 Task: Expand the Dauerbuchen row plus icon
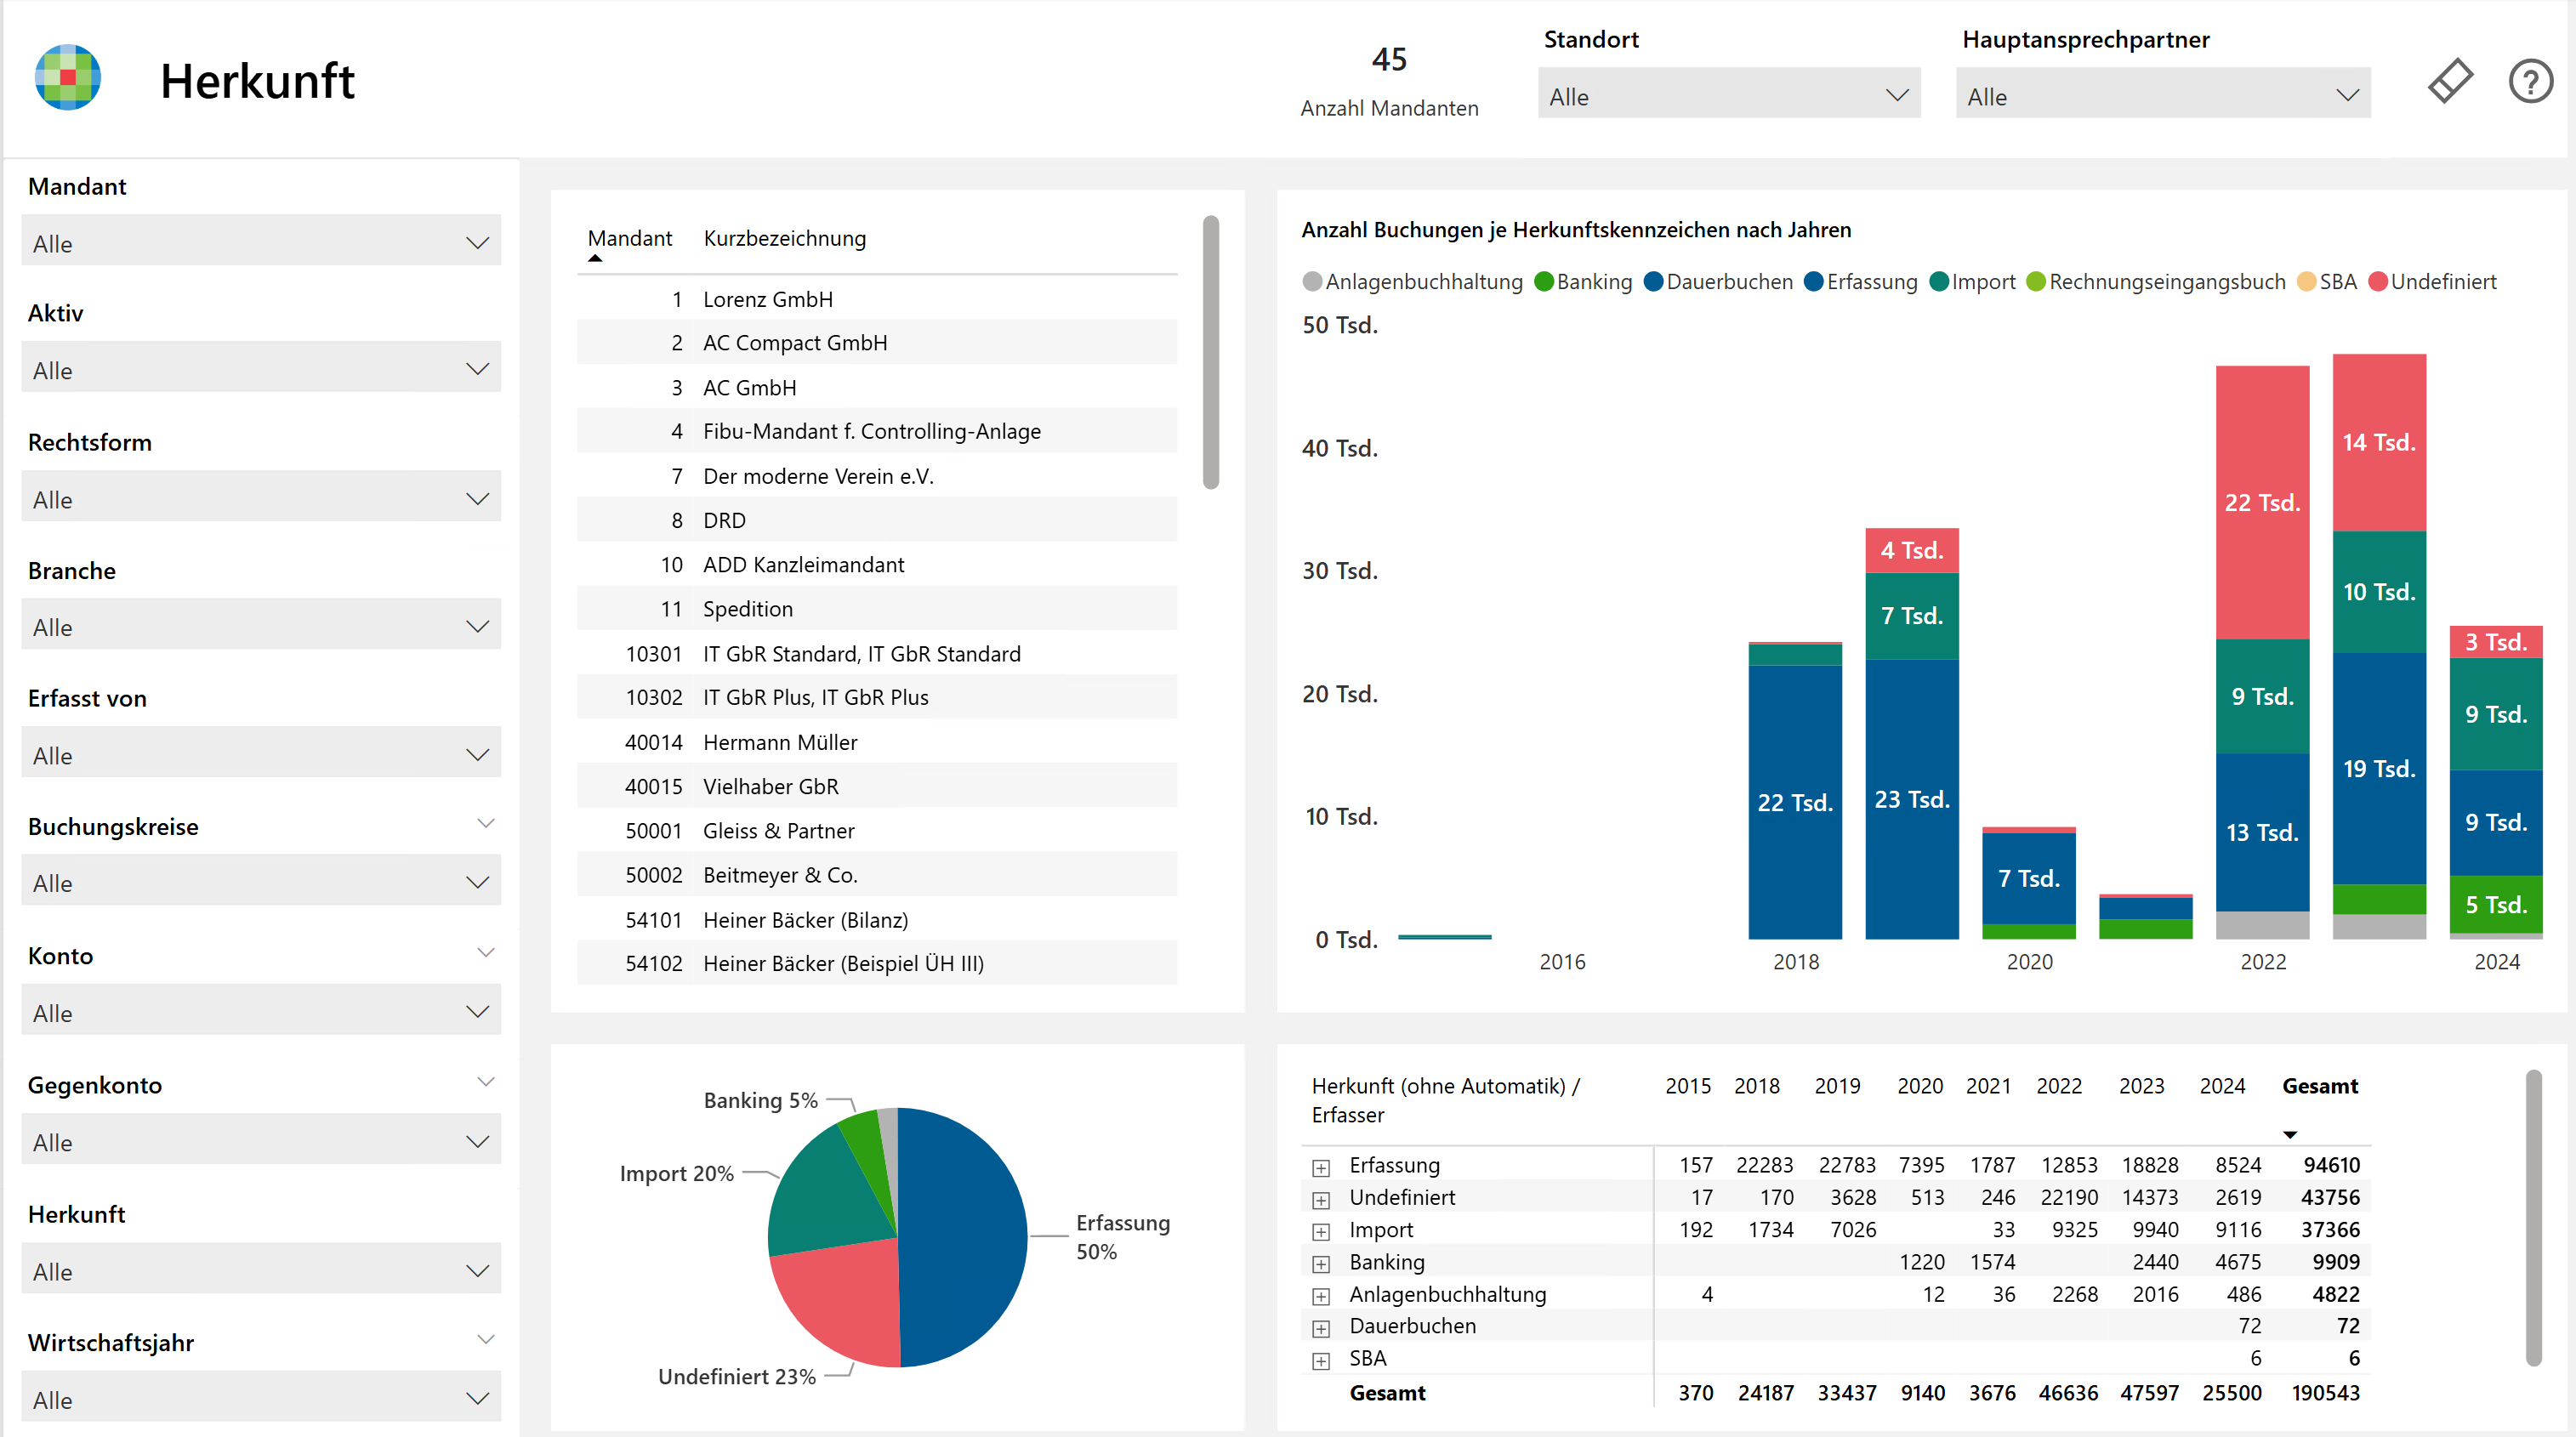1321,1329
